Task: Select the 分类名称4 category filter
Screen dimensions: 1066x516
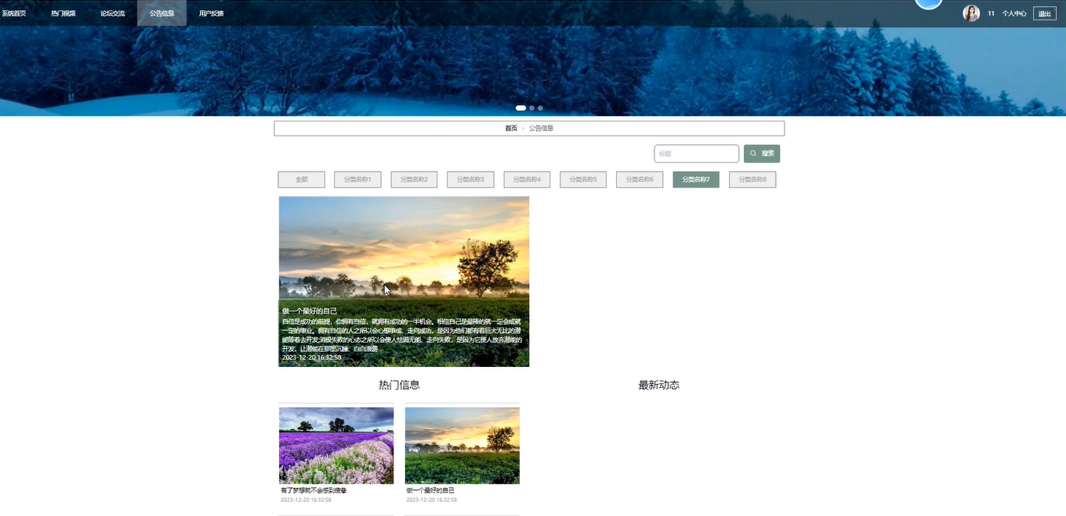Action: coord(527,180)
